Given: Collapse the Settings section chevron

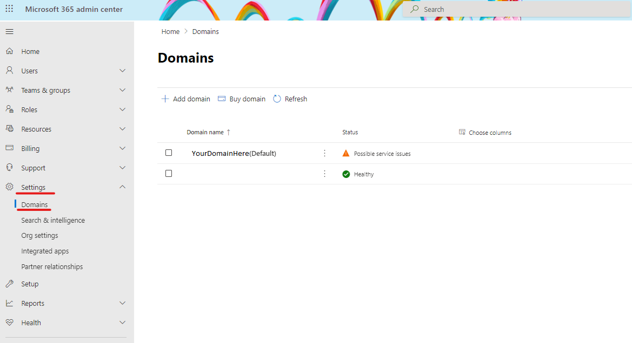Looking at the screenshot, I should pyautogui.click(x=123, y=187).
